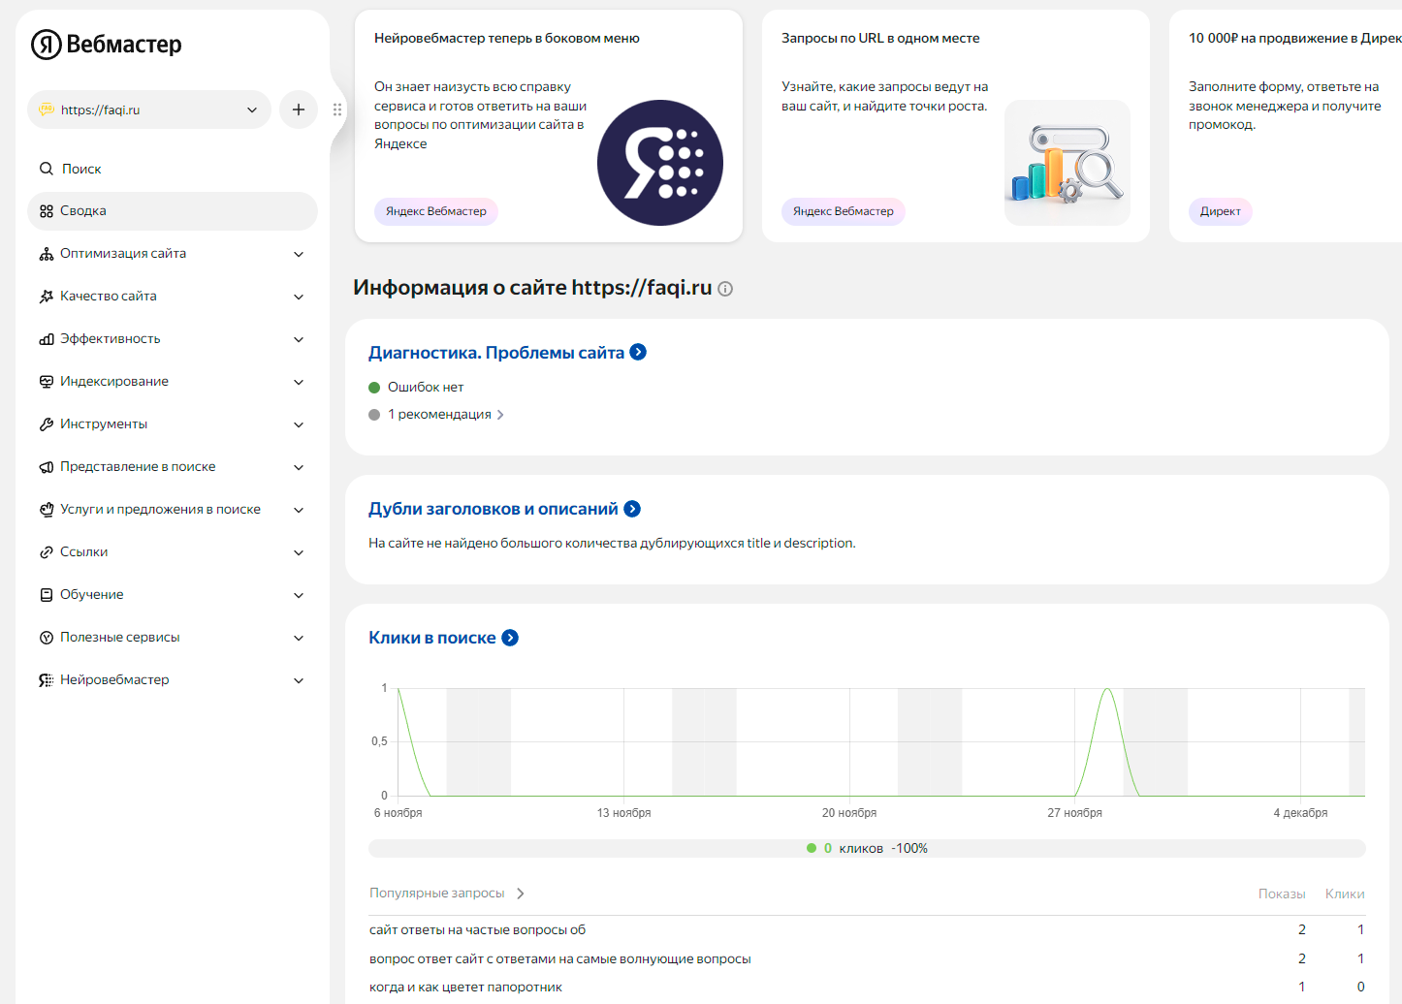The image size is (1402, 1004).
Task: Open Поиск in the sidebar menu
Action: [81, 169]
